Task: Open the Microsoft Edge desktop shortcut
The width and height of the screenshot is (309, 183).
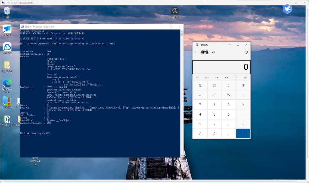Action: [x=7, y=84]
